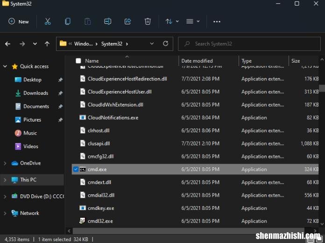Screen dimensions: 325x243
Task: Go forward with the right arrow
Action: [x=22, y=44]
